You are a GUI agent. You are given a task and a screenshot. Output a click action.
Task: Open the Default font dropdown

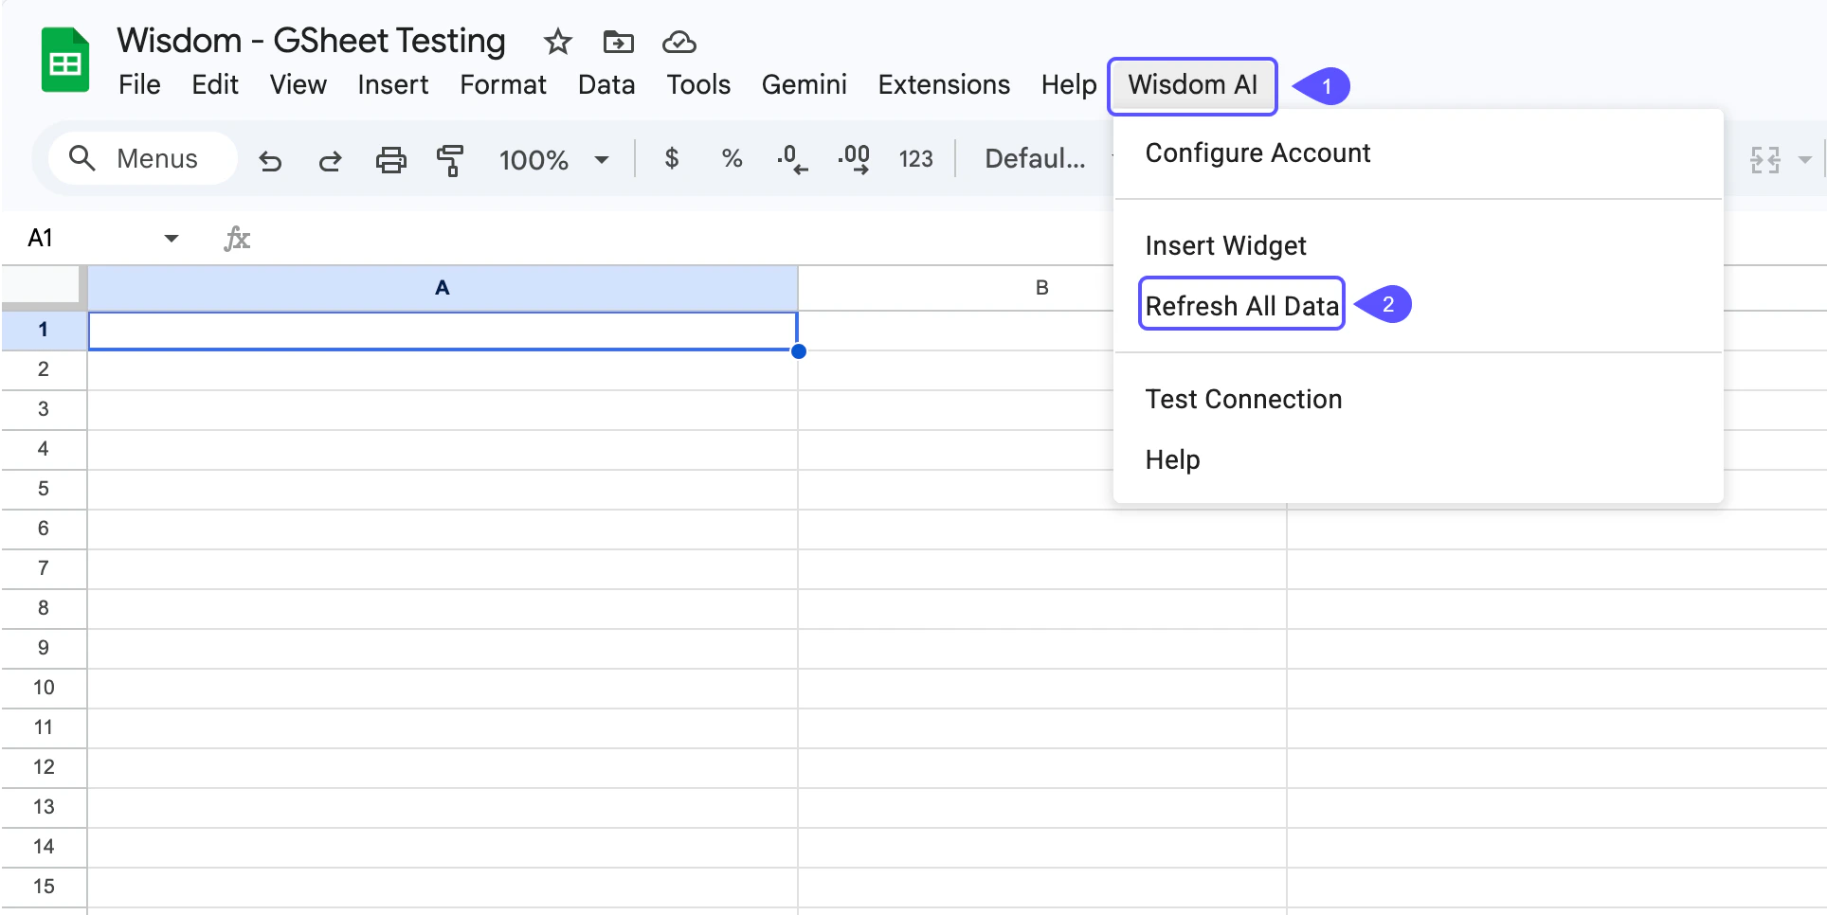pos(1035,159)
